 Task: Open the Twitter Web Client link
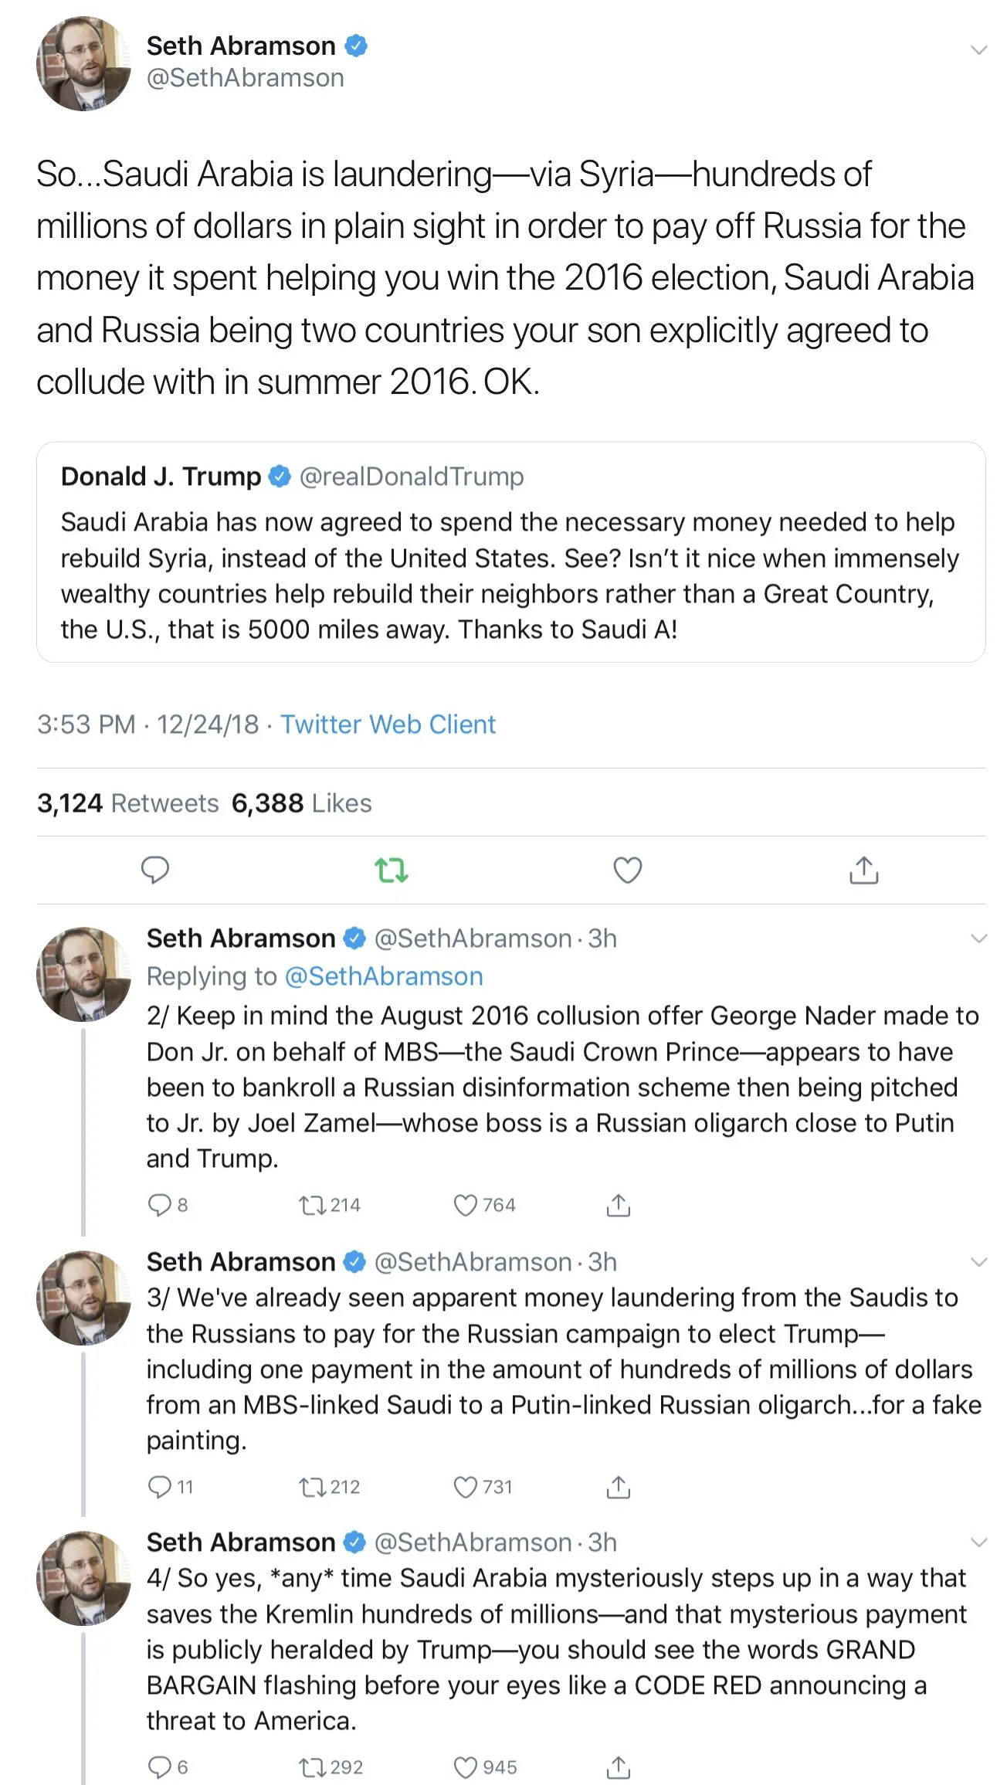(x=388, y=725)
